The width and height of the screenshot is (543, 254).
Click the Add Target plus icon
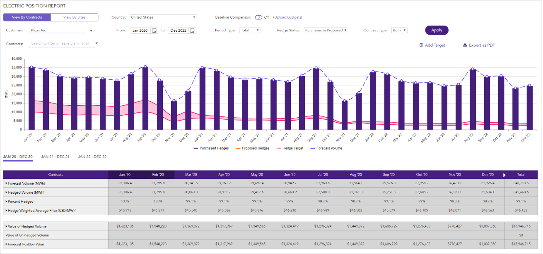point(421,45)
